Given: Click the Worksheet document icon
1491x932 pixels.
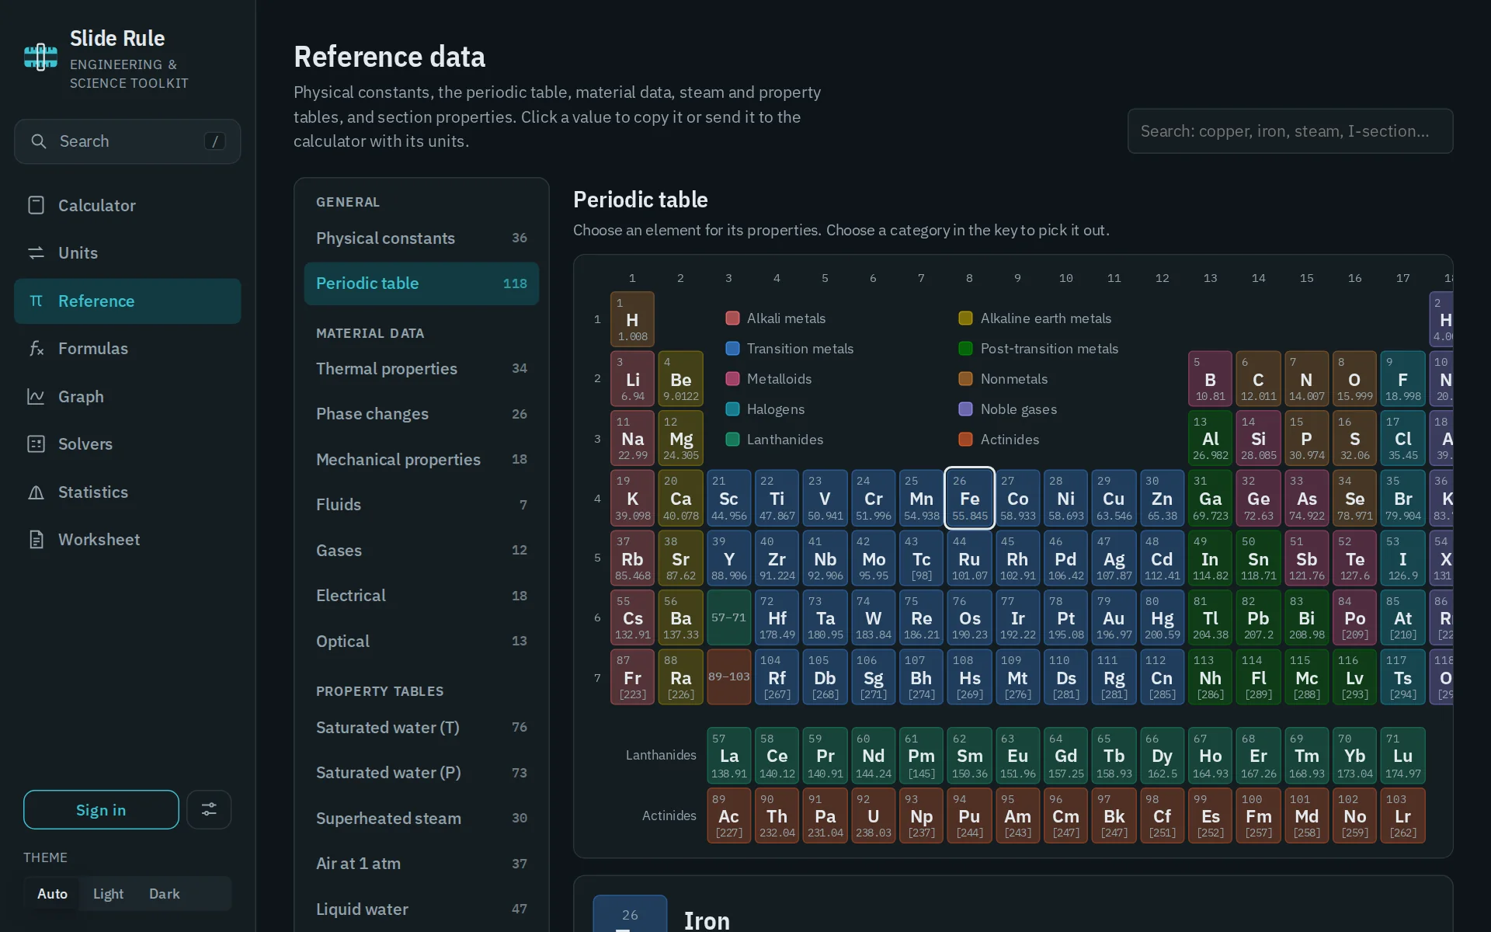Looking at the screenshot, I should 36,540.
